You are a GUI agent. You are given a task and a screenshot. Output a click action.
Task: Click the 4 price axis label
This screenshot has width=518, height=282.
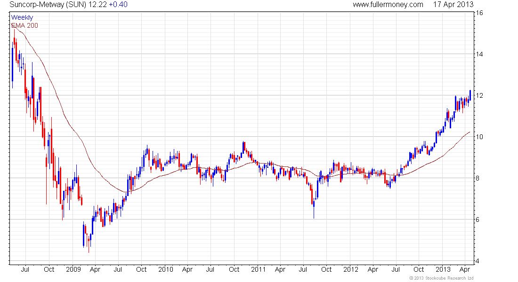click(x=478, y=261)
